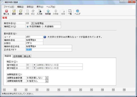Select the 共通補助 radio button

(43, 27)
